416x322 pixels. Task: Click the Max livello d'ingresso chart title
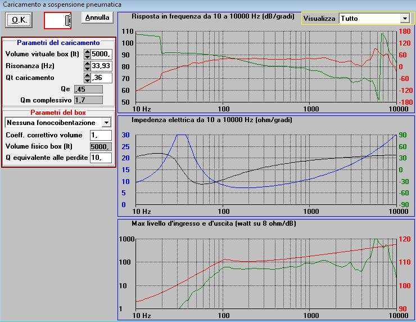click(214, 223)
